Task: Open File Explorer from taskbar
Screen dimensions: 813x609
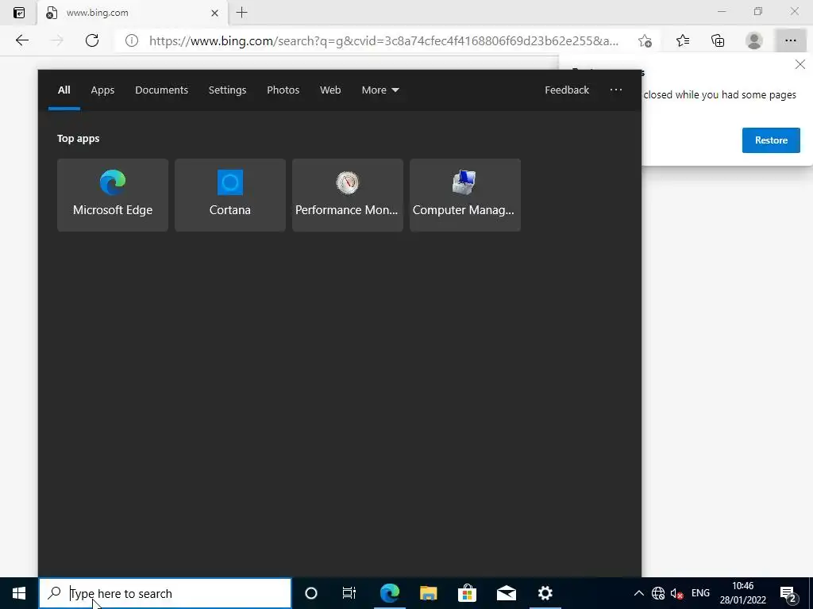Action: pos(428,593)
